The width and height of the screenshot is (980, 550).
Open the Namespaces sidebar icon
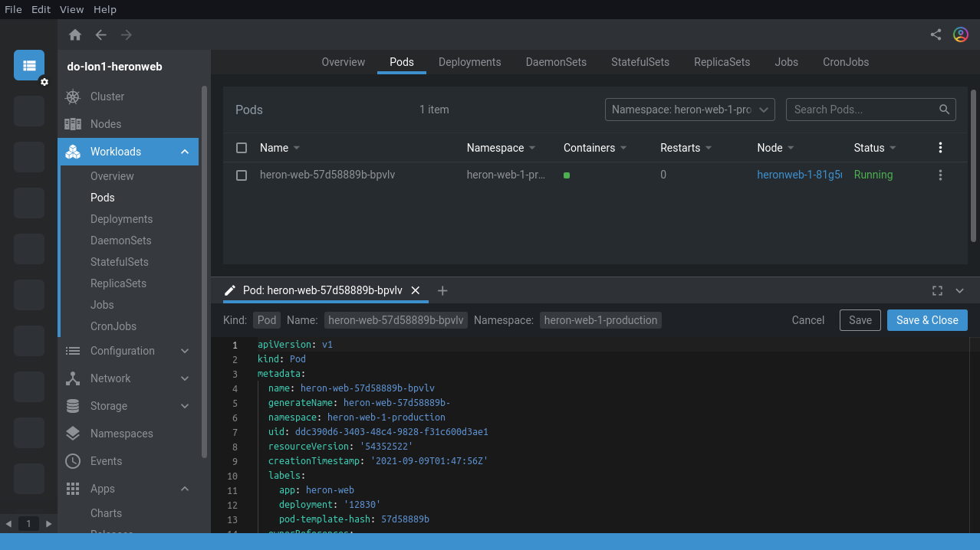tap(72, 433)
